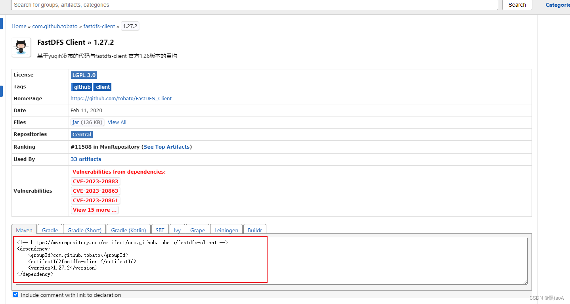This screenshot has width=570, height=304.
Task: Open the Gradle (Kotlin) tab
Action: [128, 230]
